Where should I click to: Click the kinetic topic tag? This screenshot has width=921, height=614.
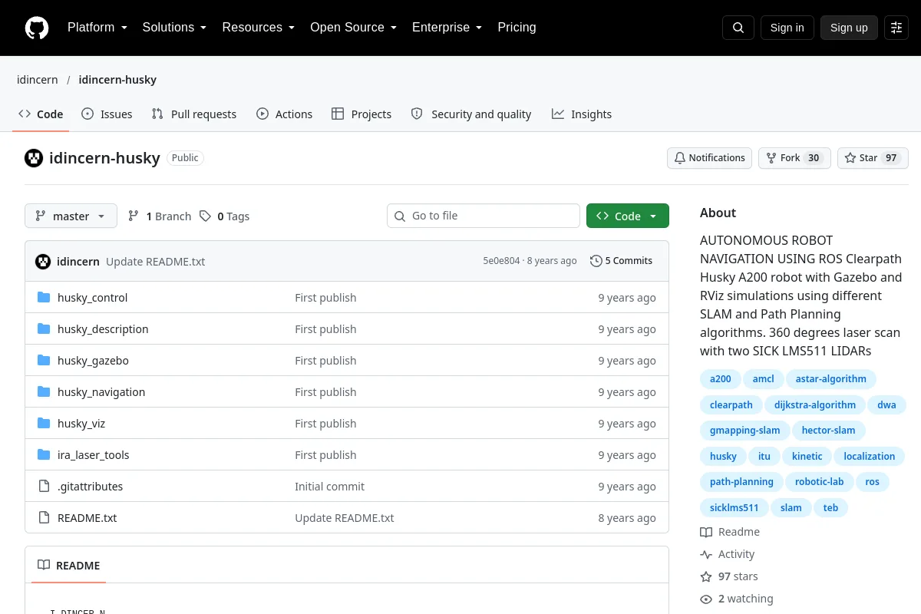click(x=807, y=456)
